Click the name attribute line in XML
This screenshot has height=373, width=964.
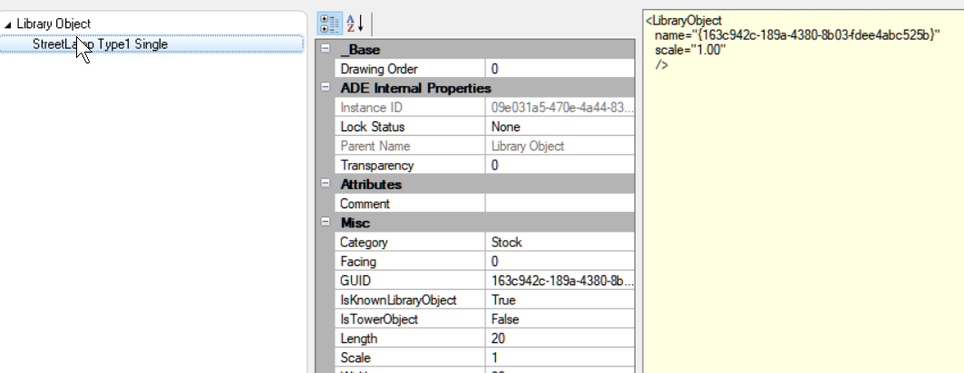tap(797, 35)
